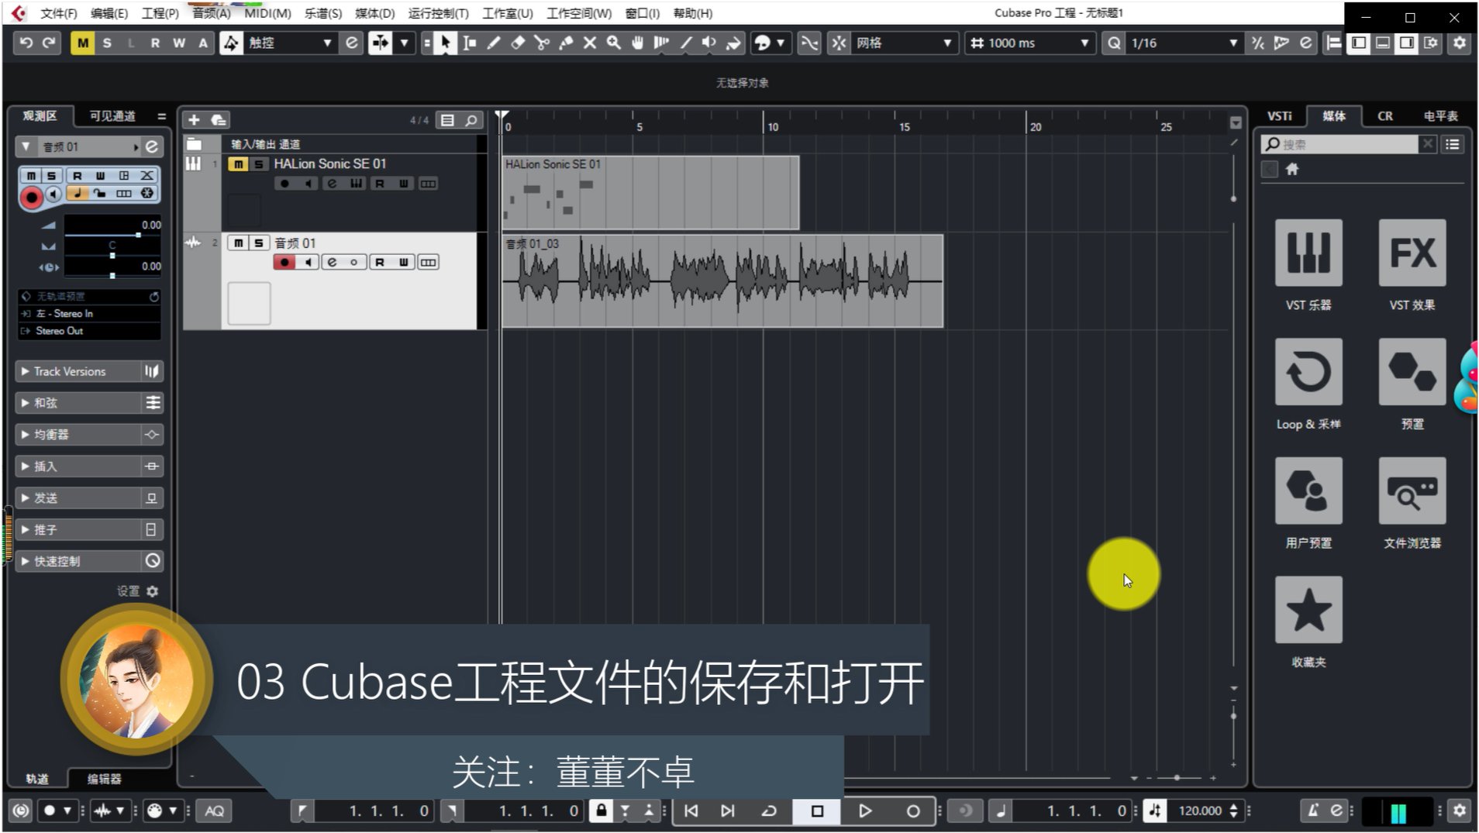Open Loop & 采样 media tile
The height and width of the screenshot is (833, 1479).
click(x=1308, y=373)
